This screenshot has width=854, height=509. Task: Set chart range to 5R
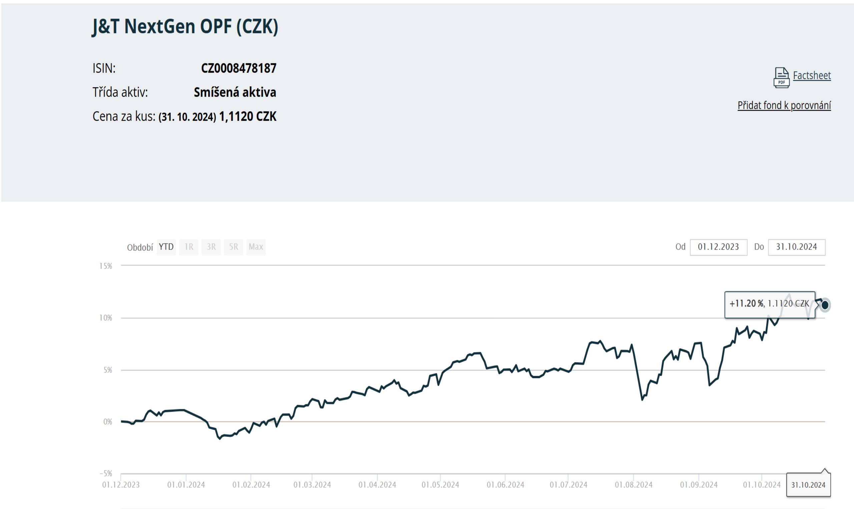(x=234, y=247)
